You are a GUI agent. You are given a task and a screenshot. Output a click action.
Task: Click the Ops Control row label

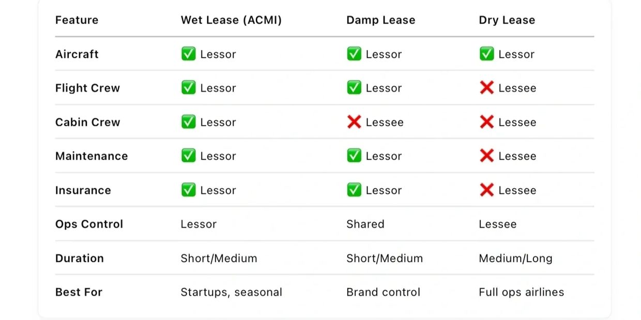point(89,224)
